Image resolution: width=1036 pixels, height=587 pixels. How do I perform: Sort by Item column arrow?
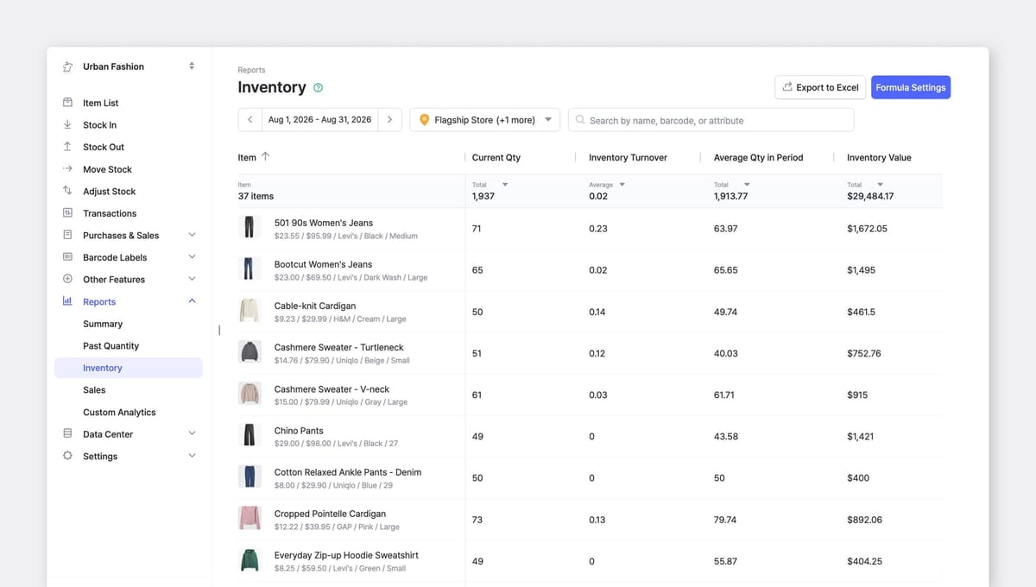[x=265, y=157]
